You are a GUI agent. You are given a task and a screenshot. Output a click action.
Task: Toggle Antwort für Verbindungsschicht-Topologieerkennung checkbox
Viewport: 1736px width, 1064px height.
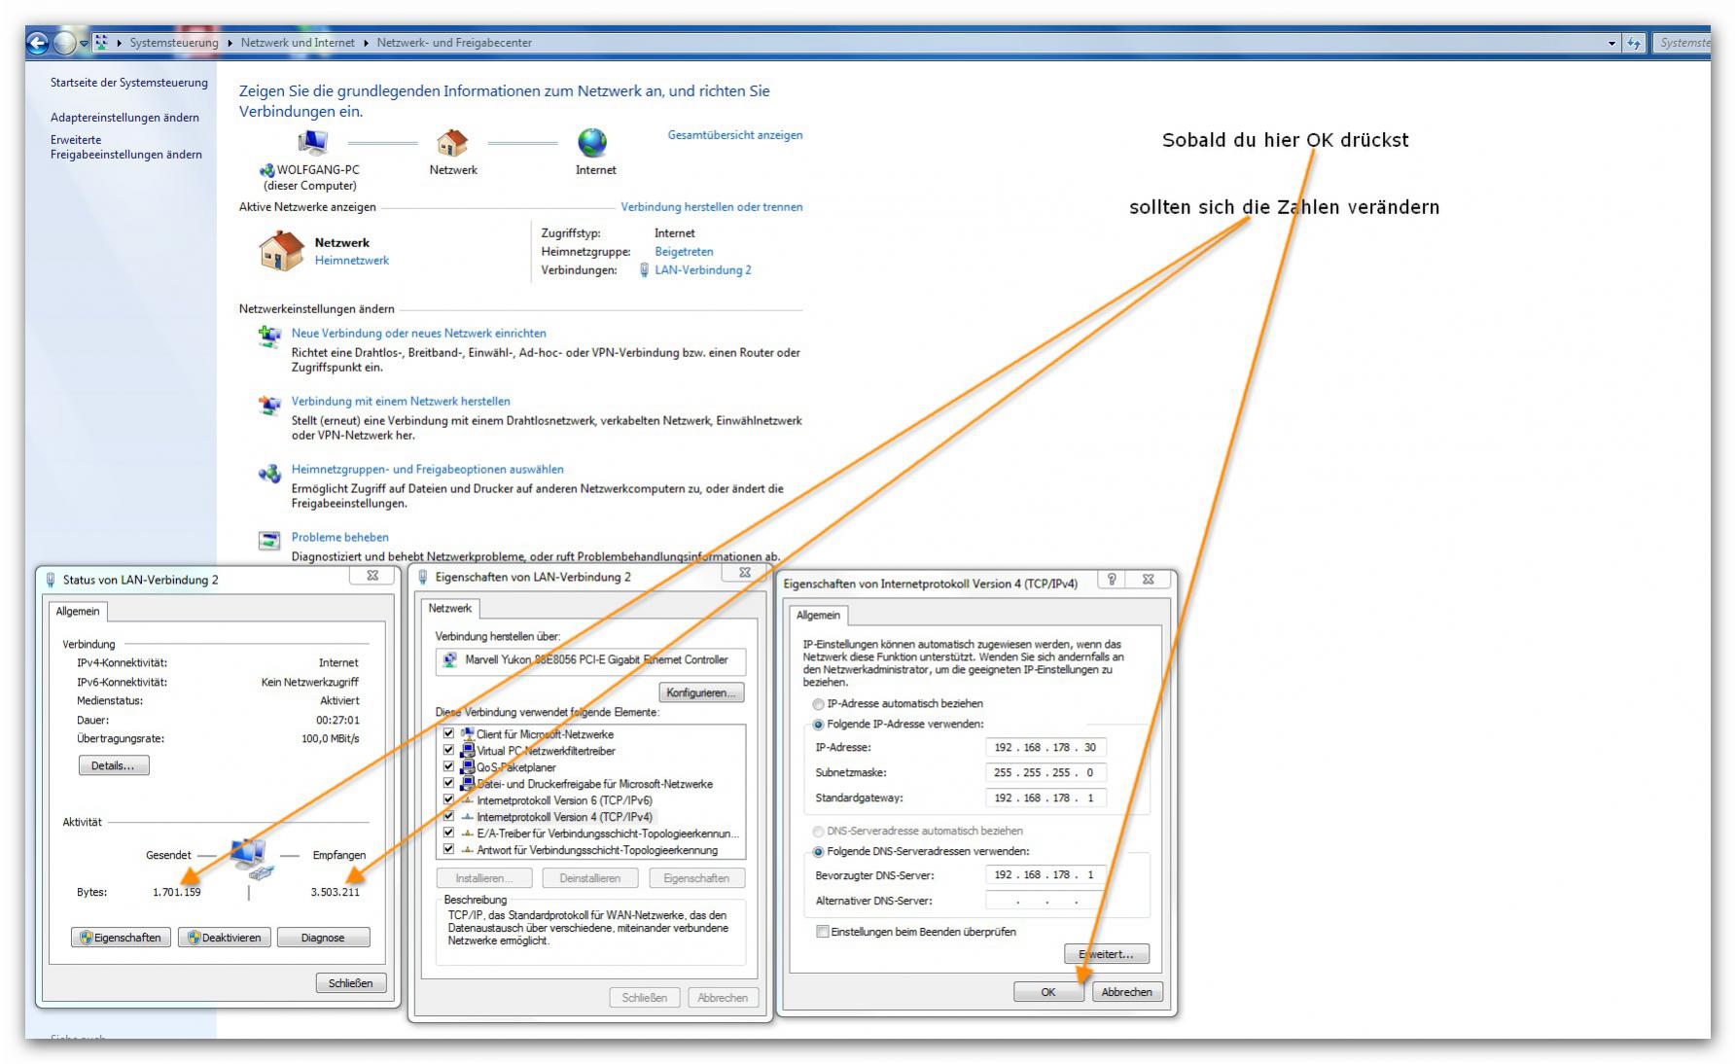[448, 850]
